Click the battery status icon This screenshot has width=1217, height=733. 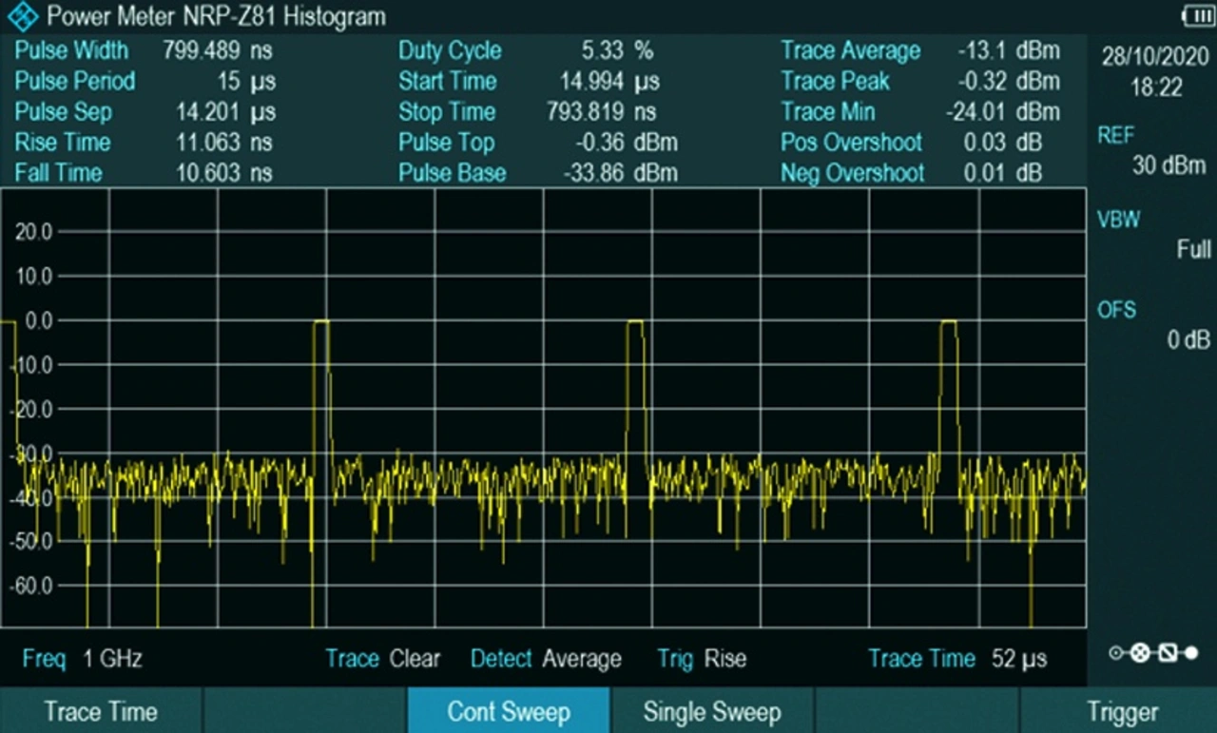click(x=1196, y=16)
